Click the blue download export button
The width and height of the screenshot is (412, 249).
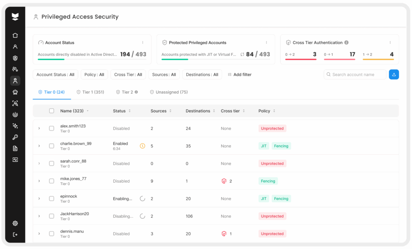tap(393, 74)
